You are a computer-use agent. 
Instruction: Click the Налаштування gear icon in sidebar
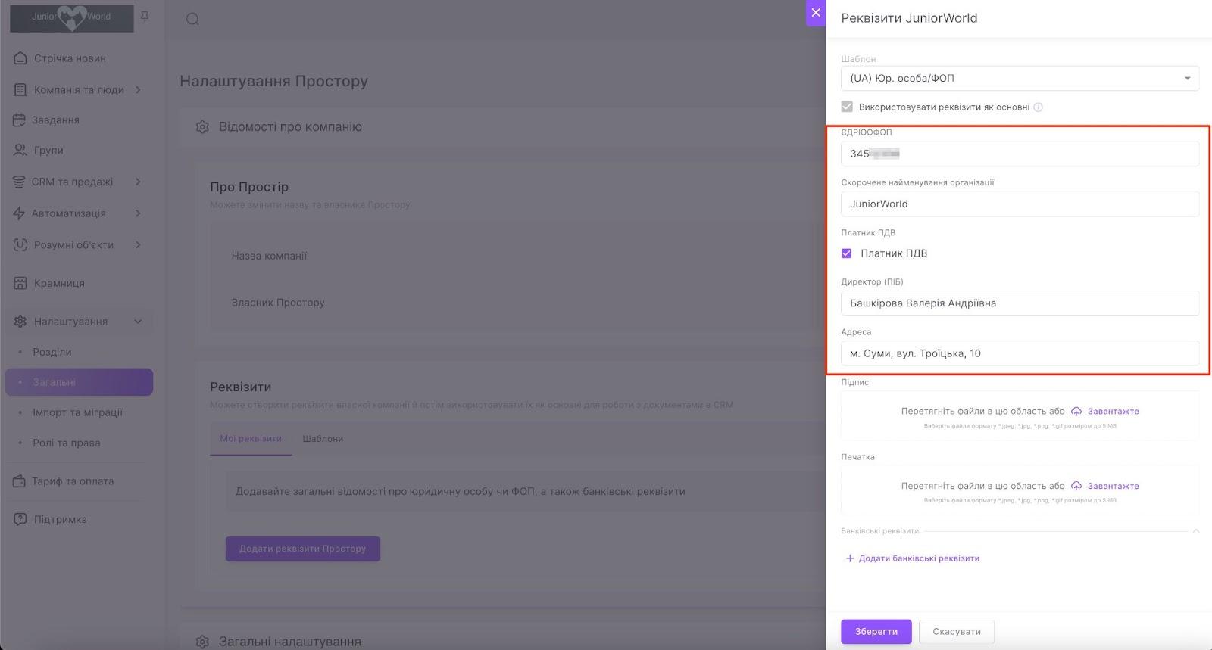click(x=20, y=322)
